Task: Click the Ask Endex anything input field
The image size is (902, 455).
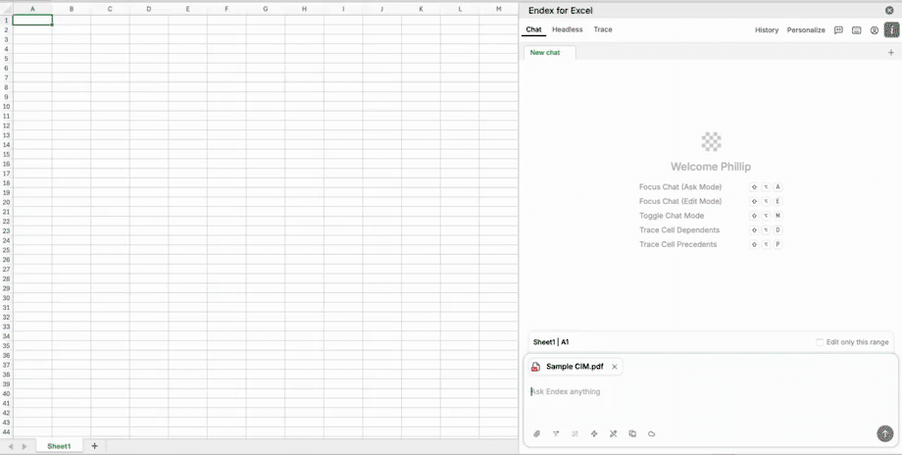Action: 711,391
